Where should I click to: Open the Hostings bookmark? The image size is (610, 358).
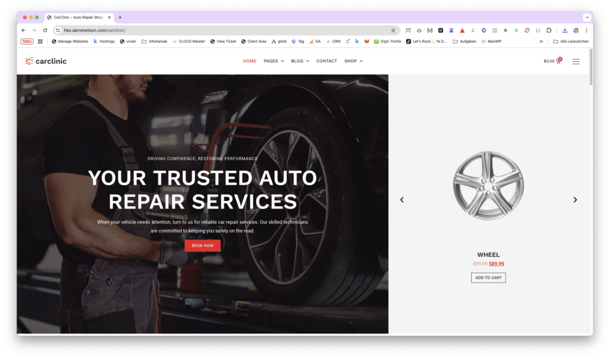(x=104, y=41)
